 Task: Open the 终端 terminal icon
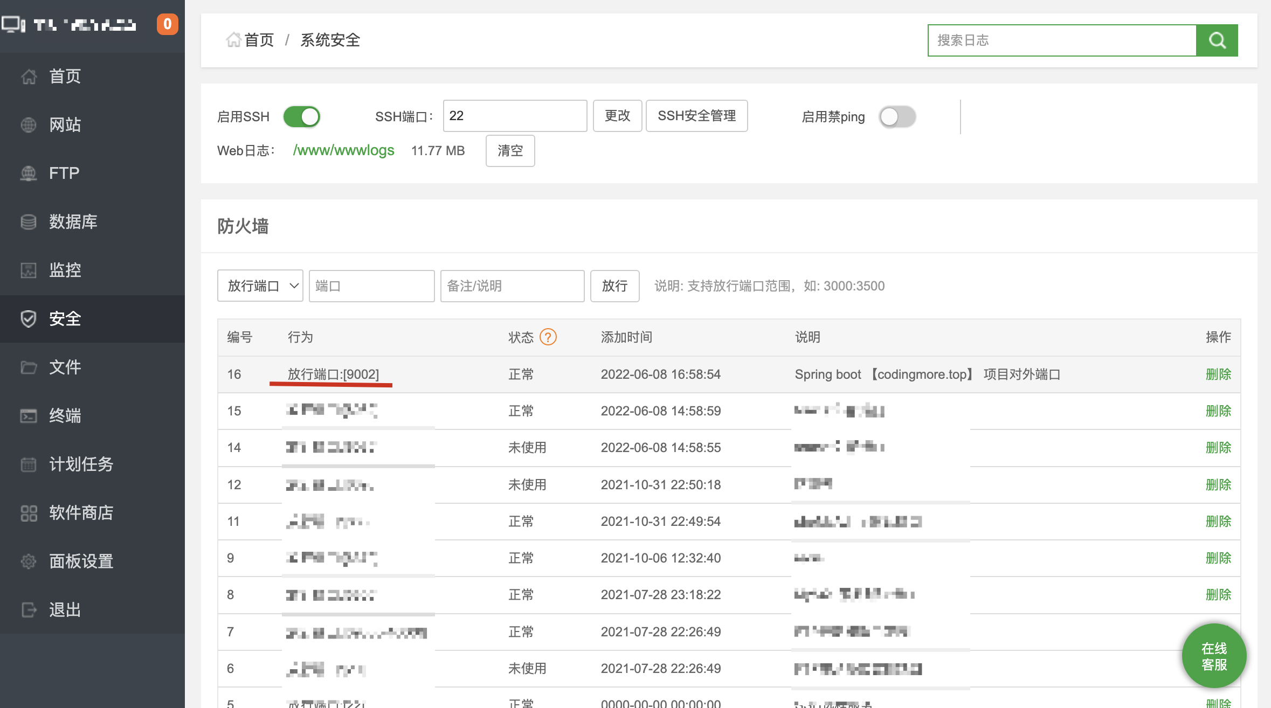(x=29, y=416)
